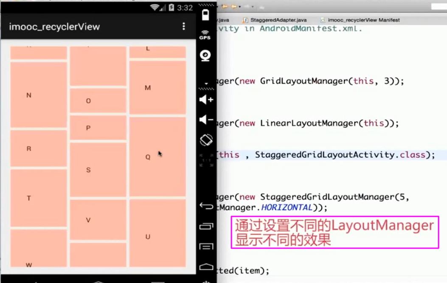Open the dropdown beside IDE navigation arrows
This screenshot has width=447, height=283.
[240, 6]
